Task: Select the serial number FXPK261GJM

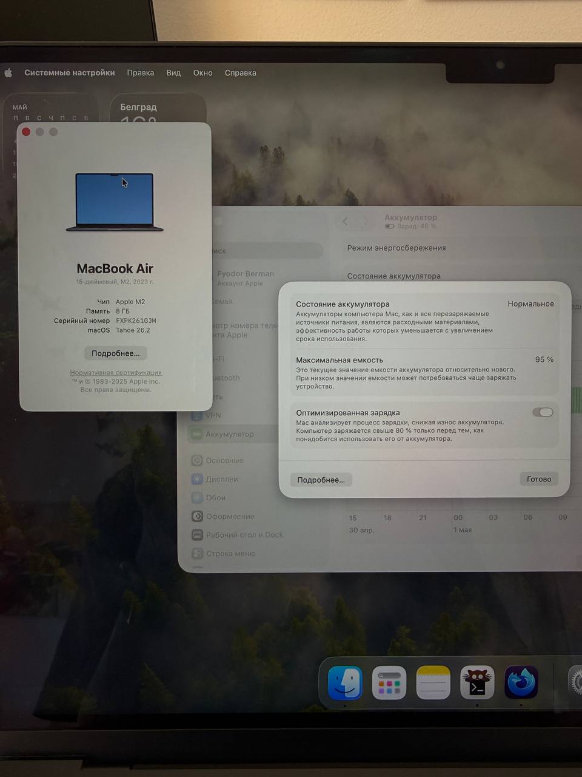Action: click(136, 321)
